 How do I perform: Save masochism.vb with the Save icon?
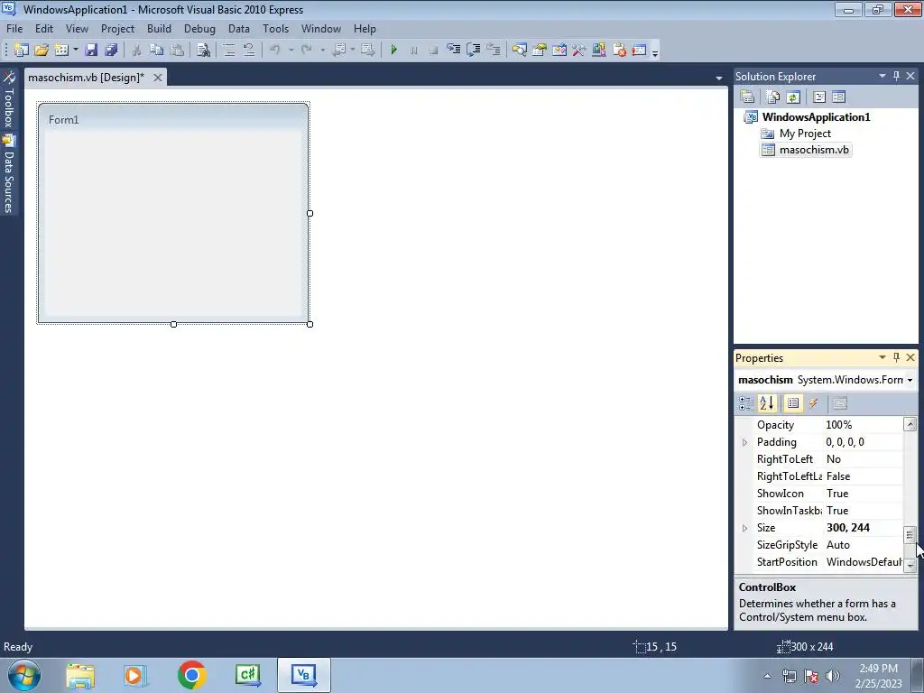(91, 51)
